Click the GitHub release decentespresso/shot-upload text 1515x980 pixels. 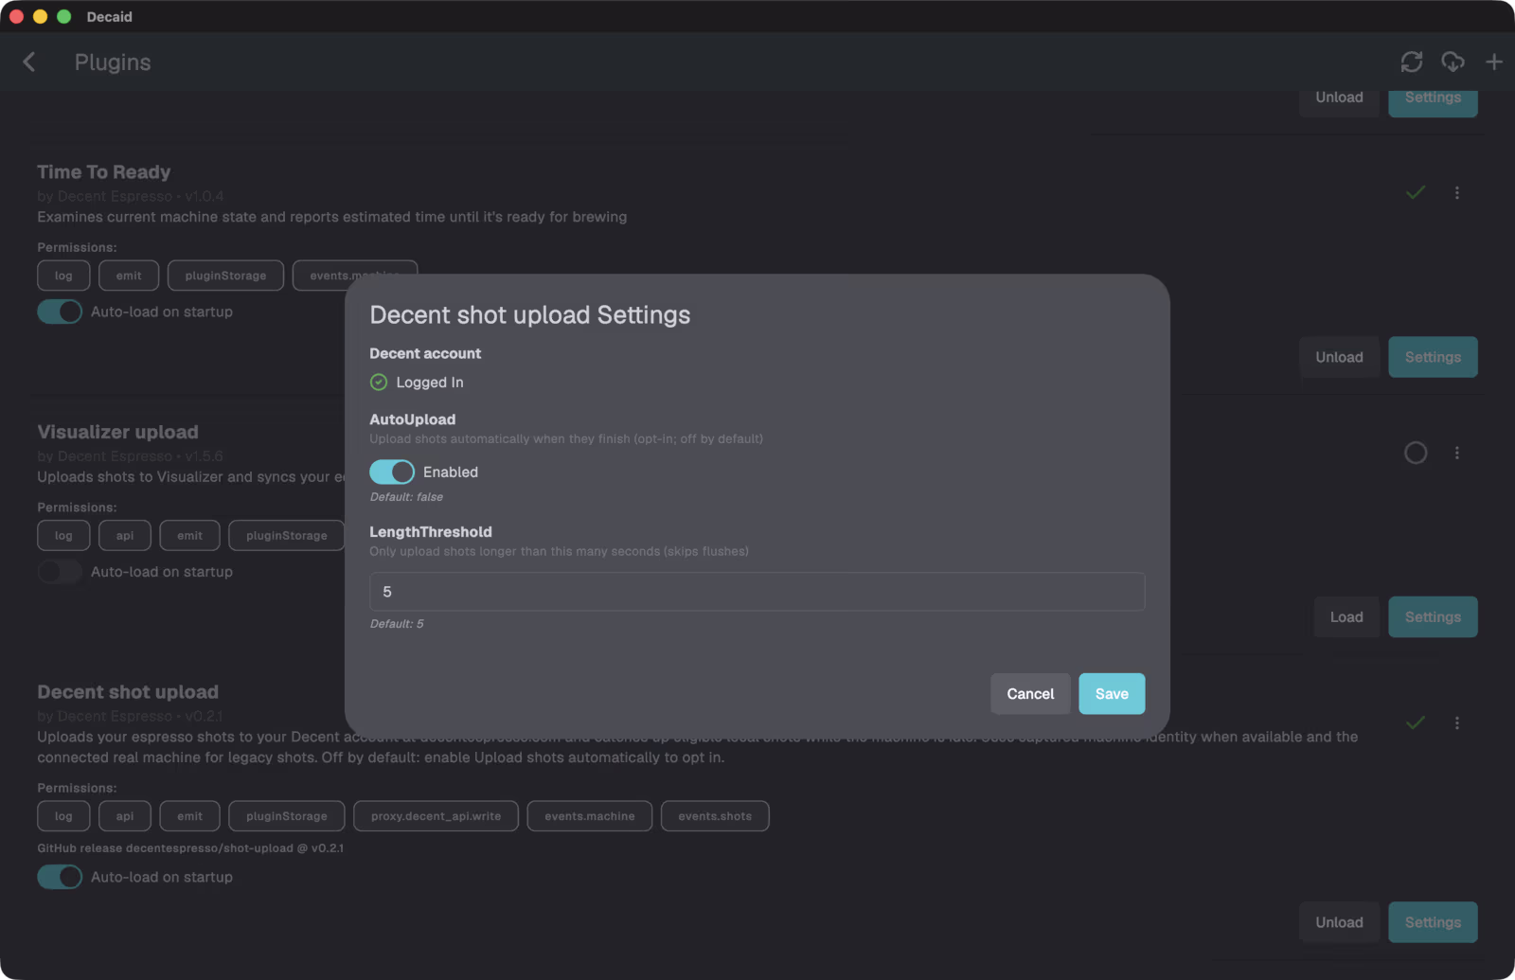tap(190, 848)
